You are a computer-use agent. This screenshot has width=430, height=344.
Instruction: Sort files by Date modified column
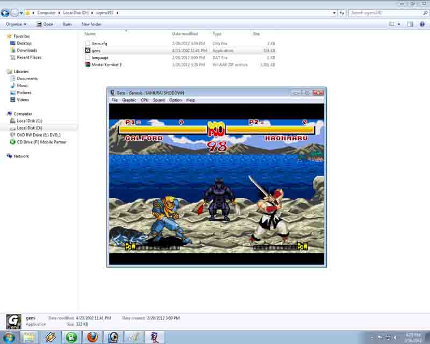coord(185,34)
